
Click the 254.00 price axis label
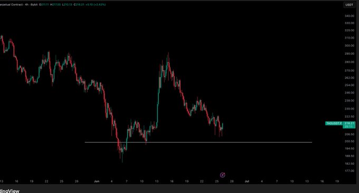[x=349, y=85]
